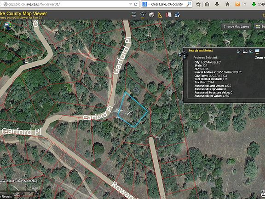The height and width of the screenshot is (199, 265).
Task: Click the Year Built (if available) row
Action: [x=211, y=79]
